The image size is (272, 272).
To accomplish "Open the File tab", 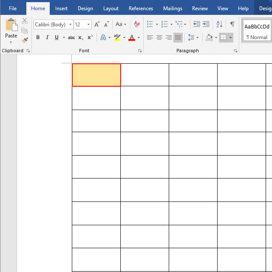I will tap(13, 8).
